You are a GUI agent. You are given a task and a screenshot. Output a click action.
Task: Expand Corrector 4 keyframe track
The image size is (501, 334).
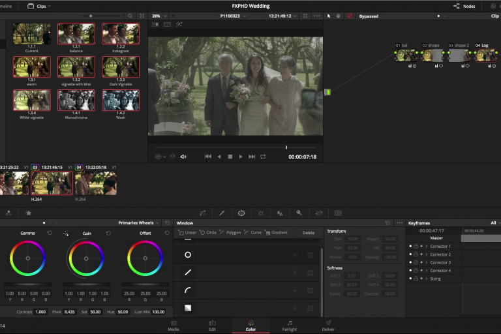[x=426, y=270]
